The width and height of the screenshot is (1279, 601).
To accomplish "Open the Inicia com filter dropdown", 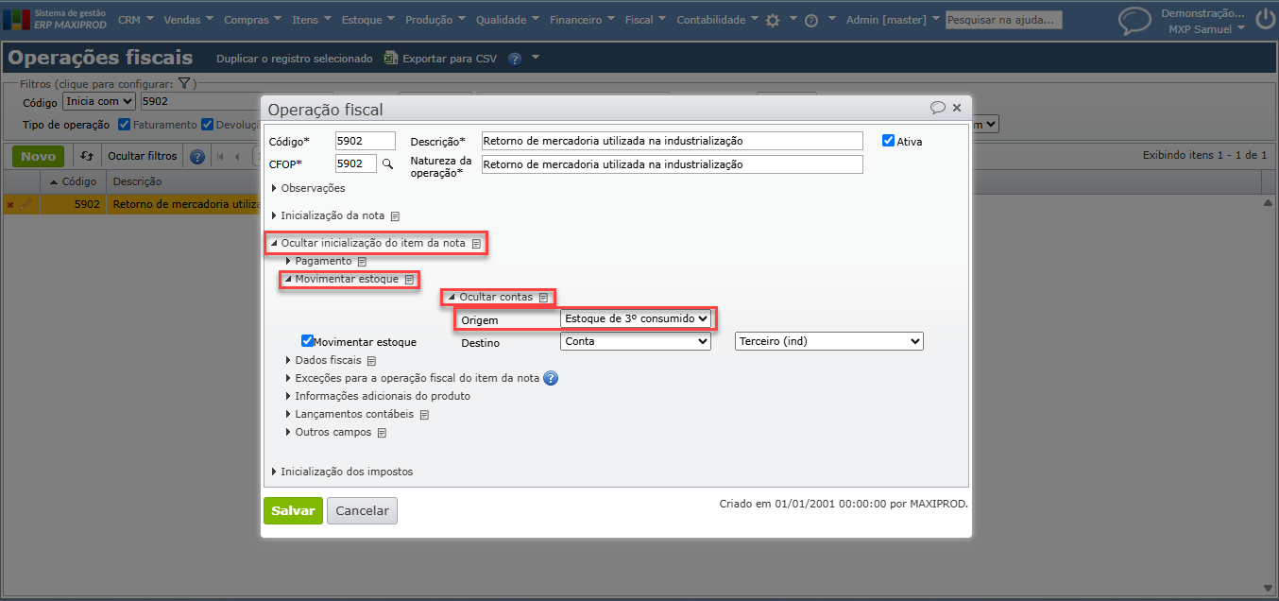I will pos(99,101).
